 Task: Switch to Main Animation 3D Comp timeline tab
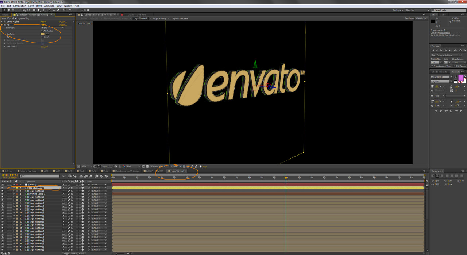126,171
